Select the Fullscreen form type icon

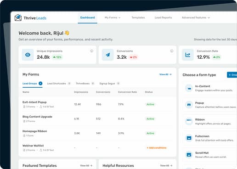point(189,138)
